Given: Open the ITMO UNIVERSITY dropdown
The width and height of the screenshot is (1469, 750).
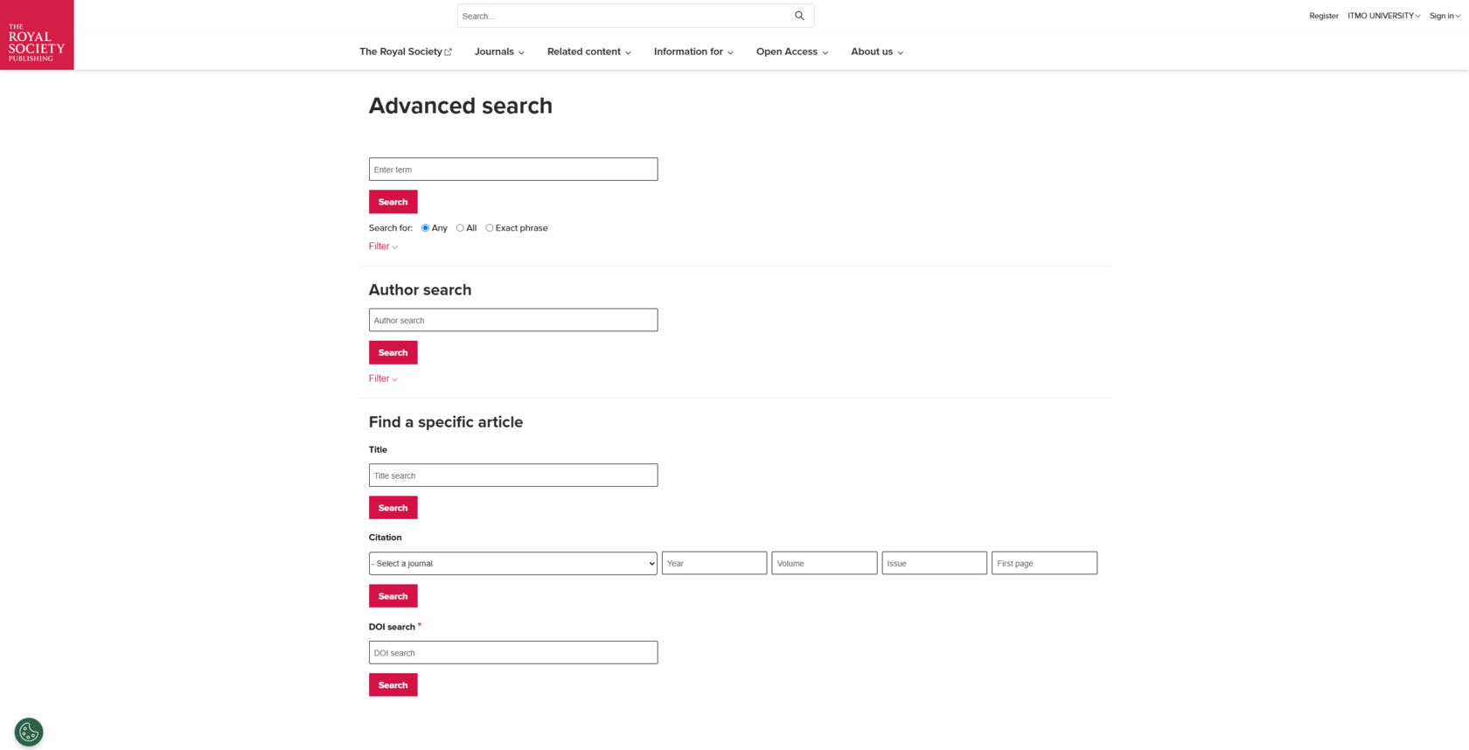Looking at the screenshot, I should 1384,16.
